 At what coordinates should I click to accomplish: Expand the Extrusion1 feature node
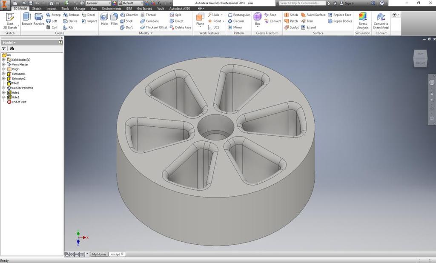[3, 74]
